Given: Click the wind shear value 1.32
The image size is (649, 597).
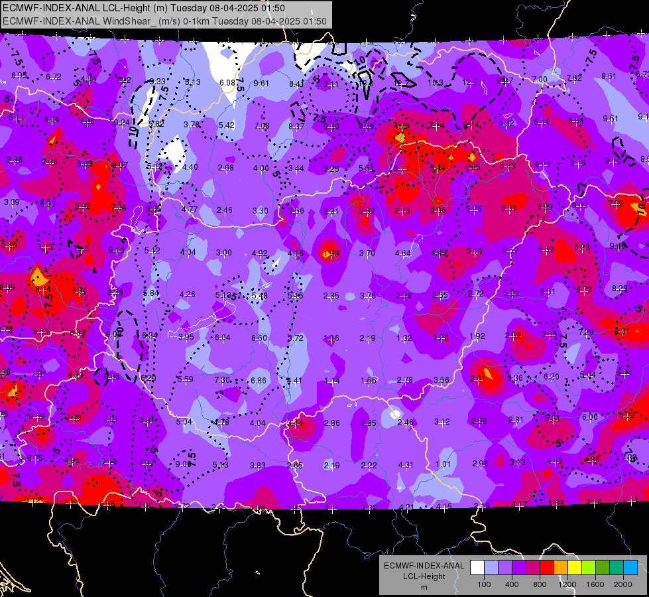Looking at the screenshot, I should click(x=404, y=338).
